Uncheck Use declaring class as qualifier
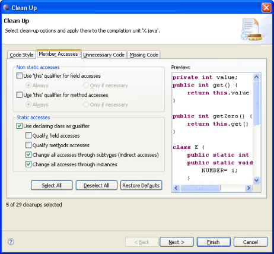This screenshot has height=254, width=274. coord(20,126)
